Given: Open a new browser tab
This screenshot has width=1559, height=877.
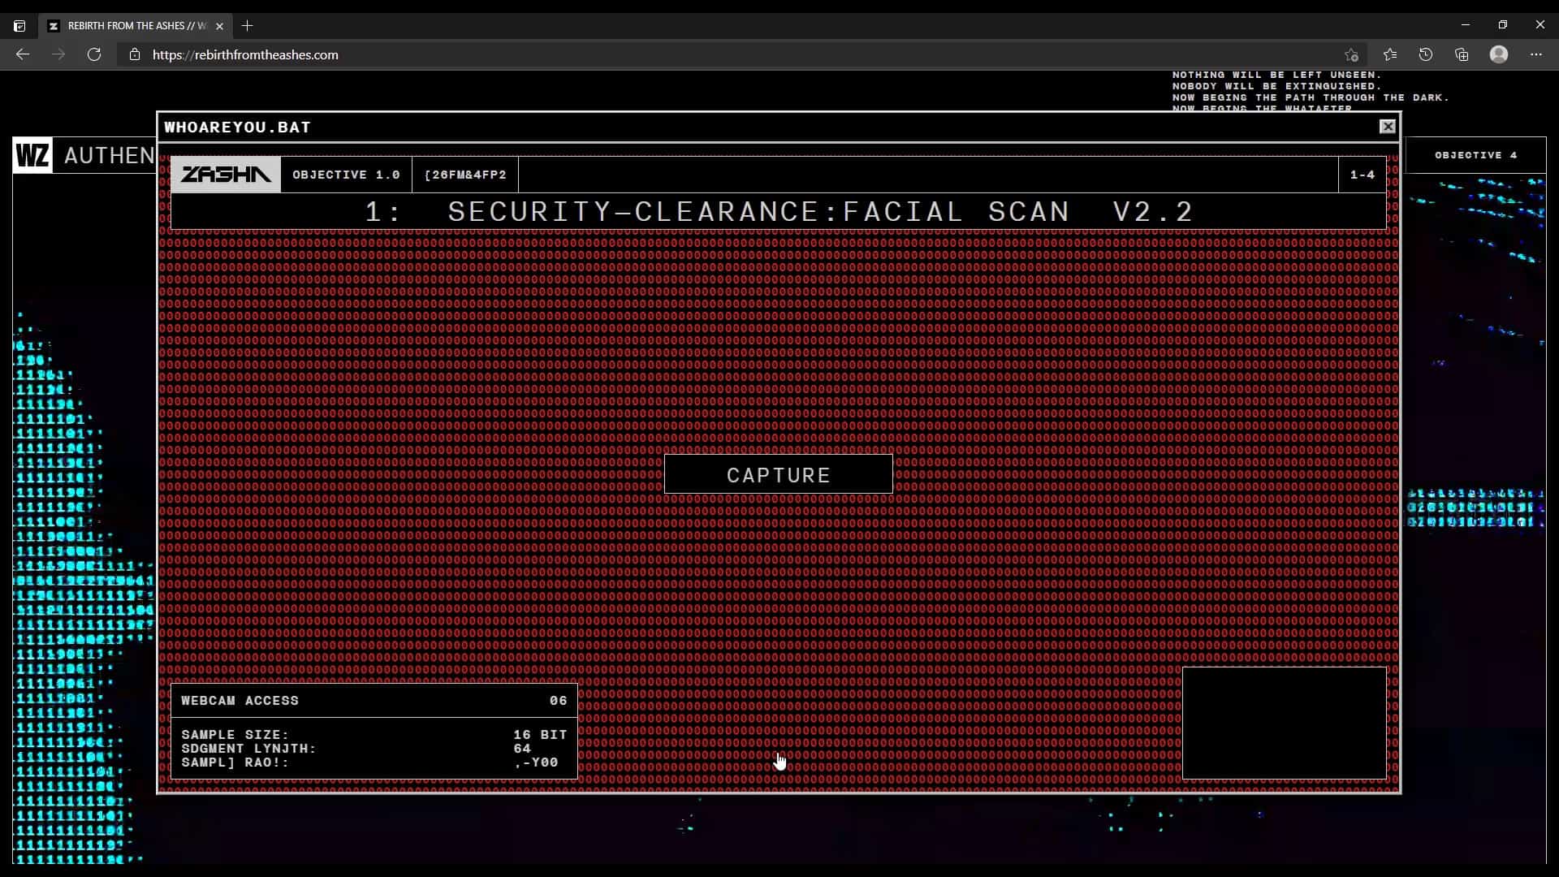Looking at the screenshot, I should click(248, 26).
